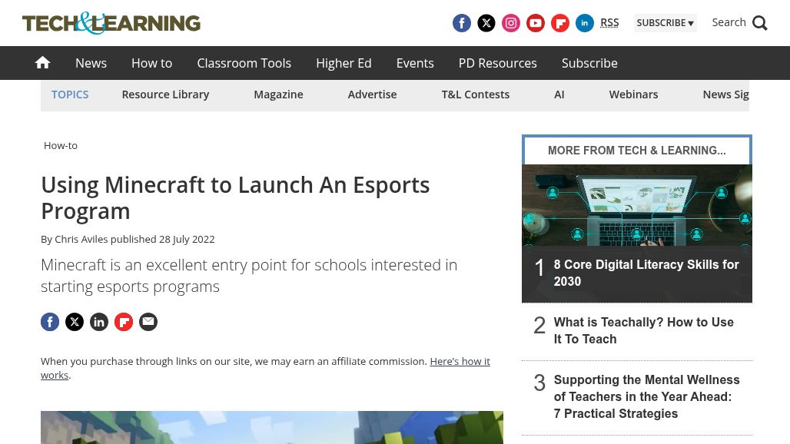
Task: Open the LinkedIn icon in header
Action: [585, 23]
